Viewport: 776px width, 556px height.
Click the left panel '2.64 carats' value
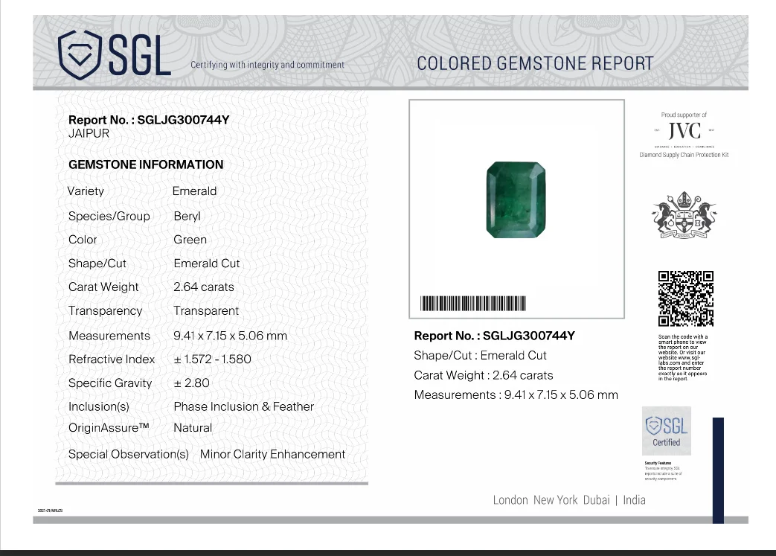[x=203, y=287]
